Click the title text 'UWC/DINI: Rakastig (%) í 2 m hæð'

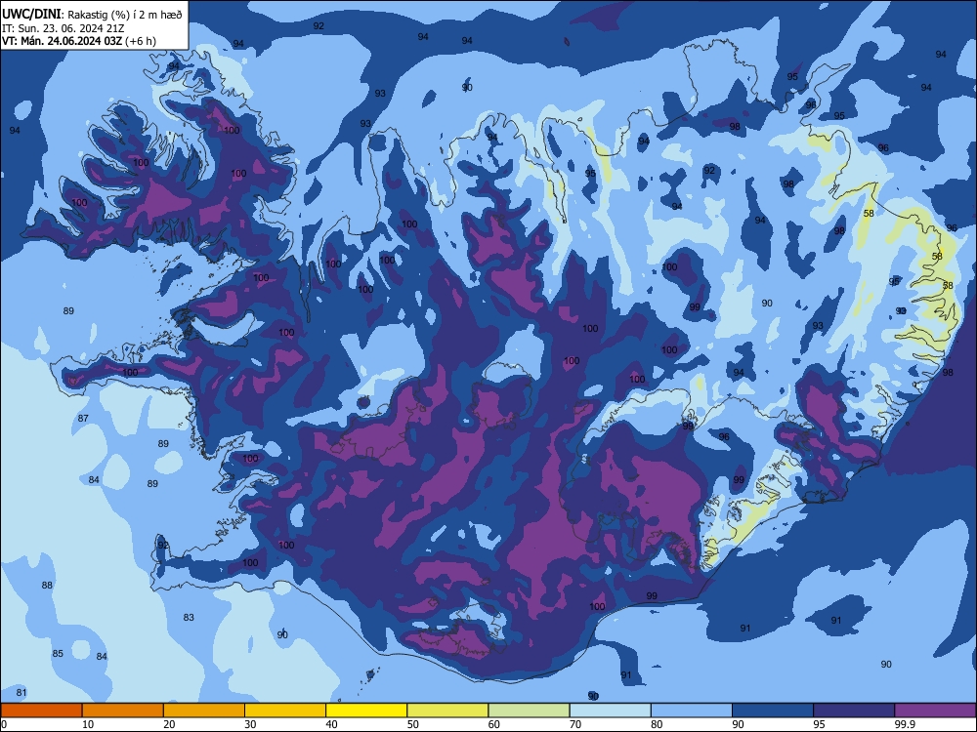pyautogui.click(x=92, y=15)
